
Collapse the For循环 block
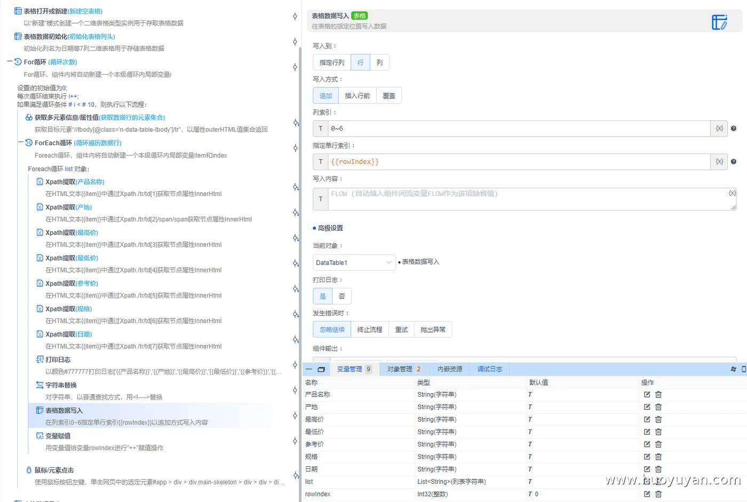coord(10,62)
